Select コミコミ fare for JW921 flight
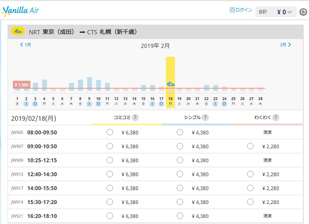The image size is (309, 224). pos(110,216)
